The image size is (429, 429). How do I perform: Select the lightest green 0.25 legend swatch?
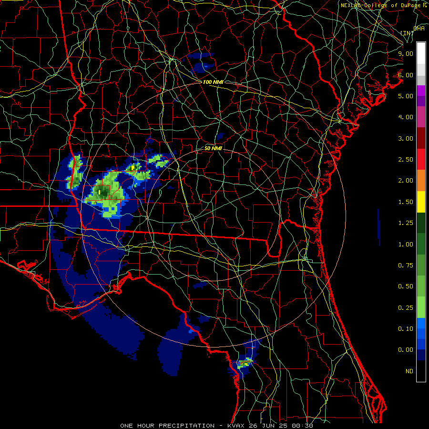point(421,307)
